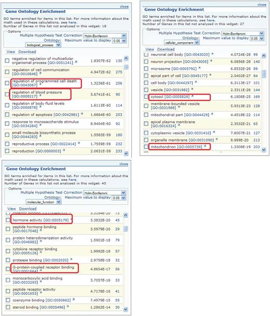This screenshot has height=316, width=270.
Task: Check the reproduction GO:0000003 checkbox
Action: tap(7, 151)
